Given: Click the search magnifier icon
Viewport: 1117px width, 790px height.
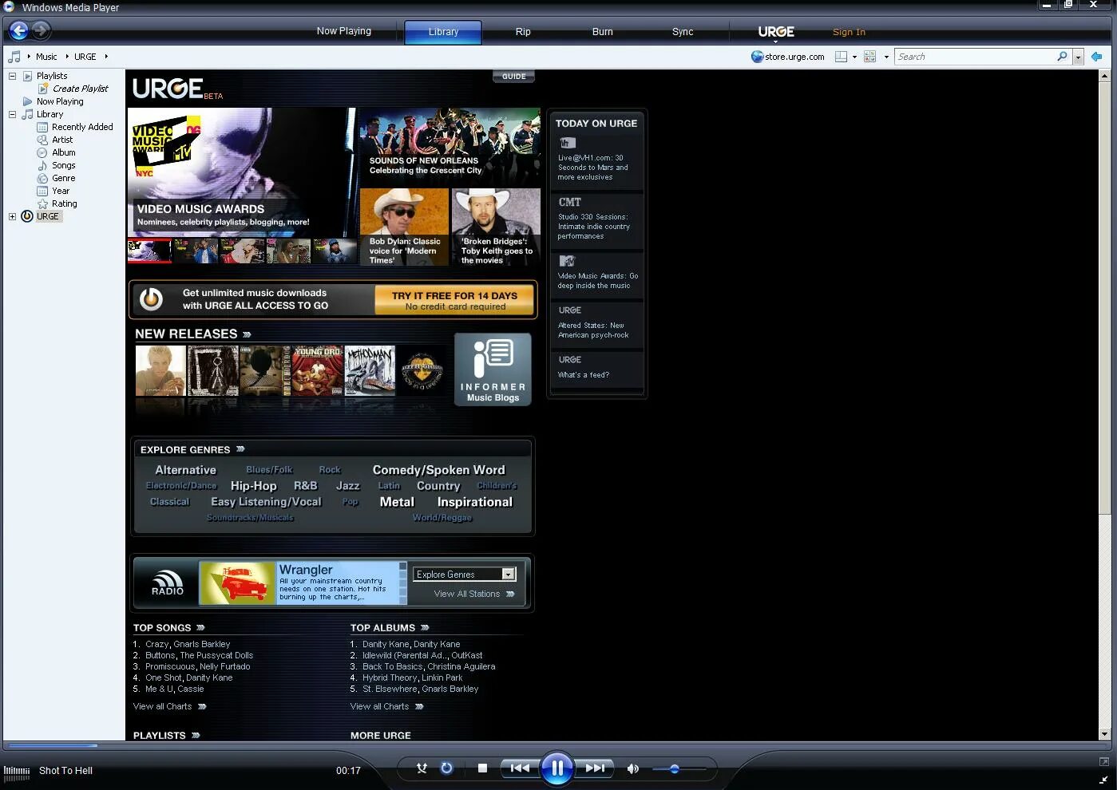Looking at the screenshot, I should tap(1062, 57).
